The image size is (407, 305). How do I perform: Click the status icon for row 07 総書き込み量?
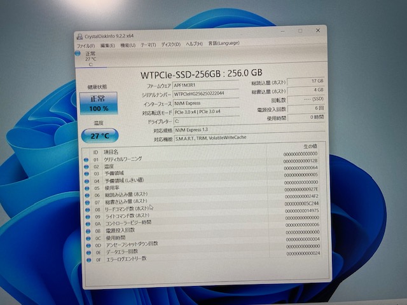coord(88,203)
